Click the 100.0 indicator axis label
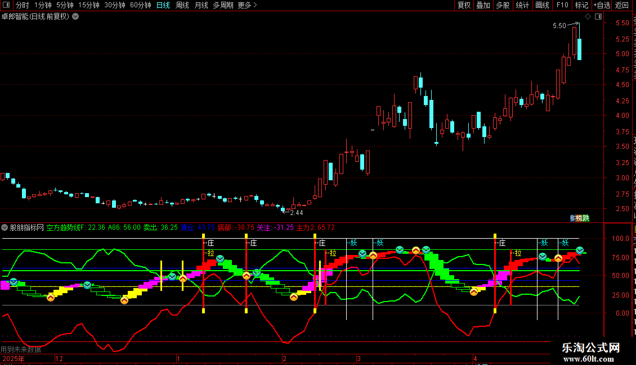636x365 pixels. click(621, 238)
